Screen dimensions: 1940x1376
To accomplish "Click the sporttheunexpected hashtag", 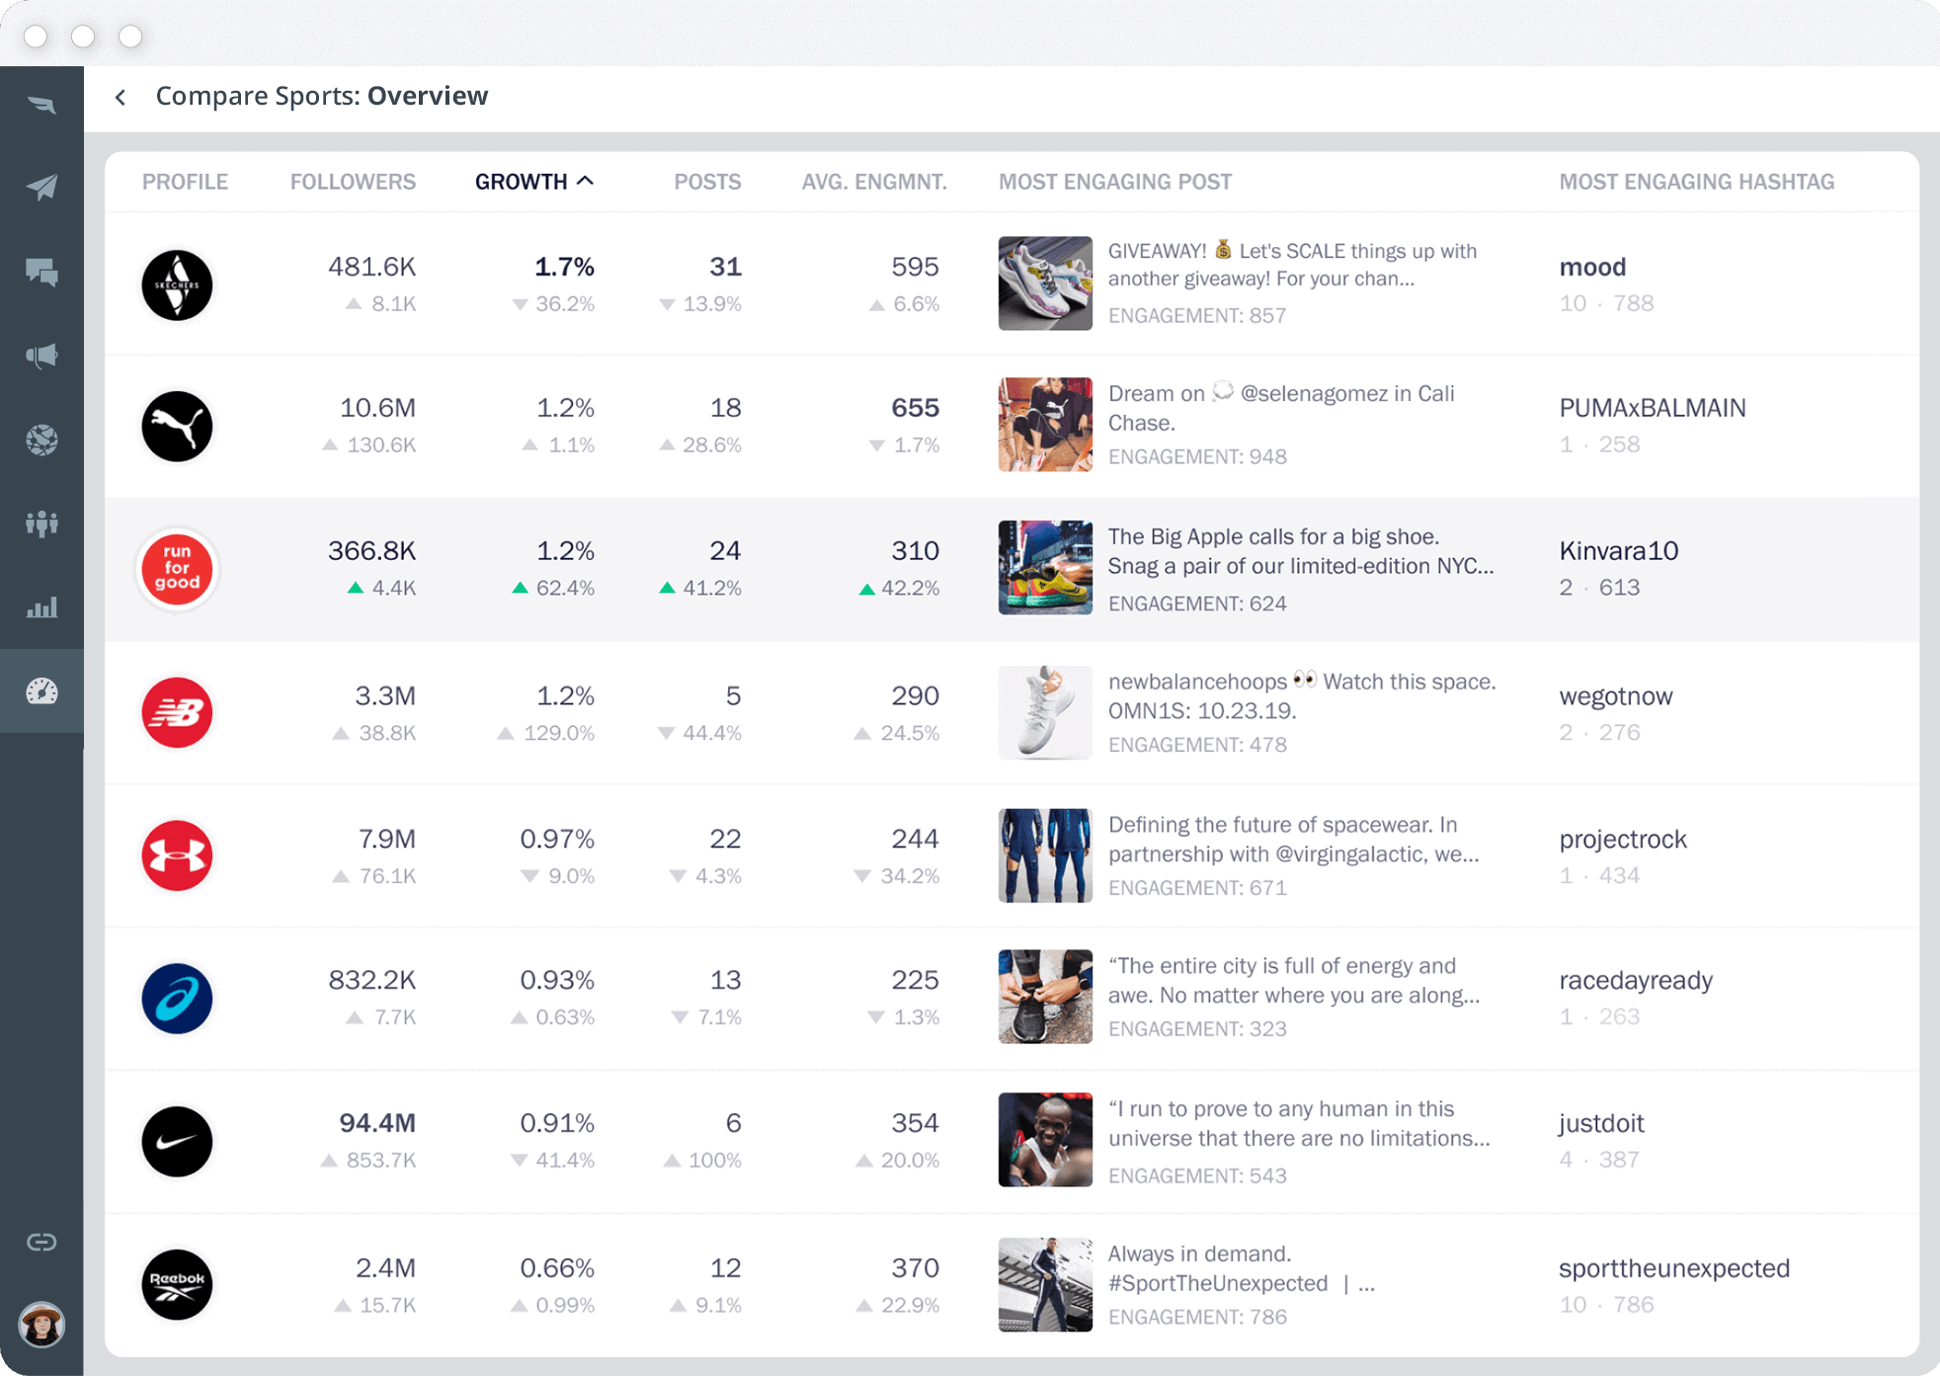I will pos(1674,1268).
